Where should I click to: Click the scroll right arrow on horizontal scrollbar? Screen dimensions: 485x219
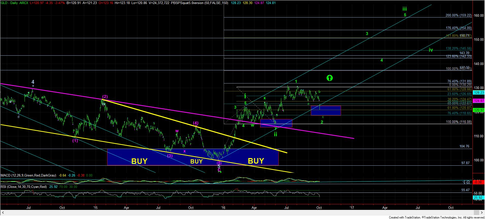coord(482,212)
